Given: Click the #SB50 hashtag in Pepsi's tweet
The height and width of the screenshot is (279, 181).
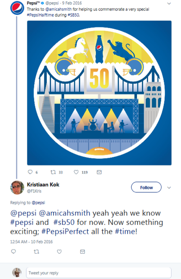Looking at the screenshot, I should [x=73, y=15].
